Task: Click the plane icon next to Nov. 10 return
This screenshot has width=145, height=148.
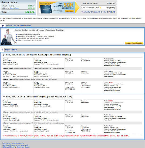Action: point(4,97)
